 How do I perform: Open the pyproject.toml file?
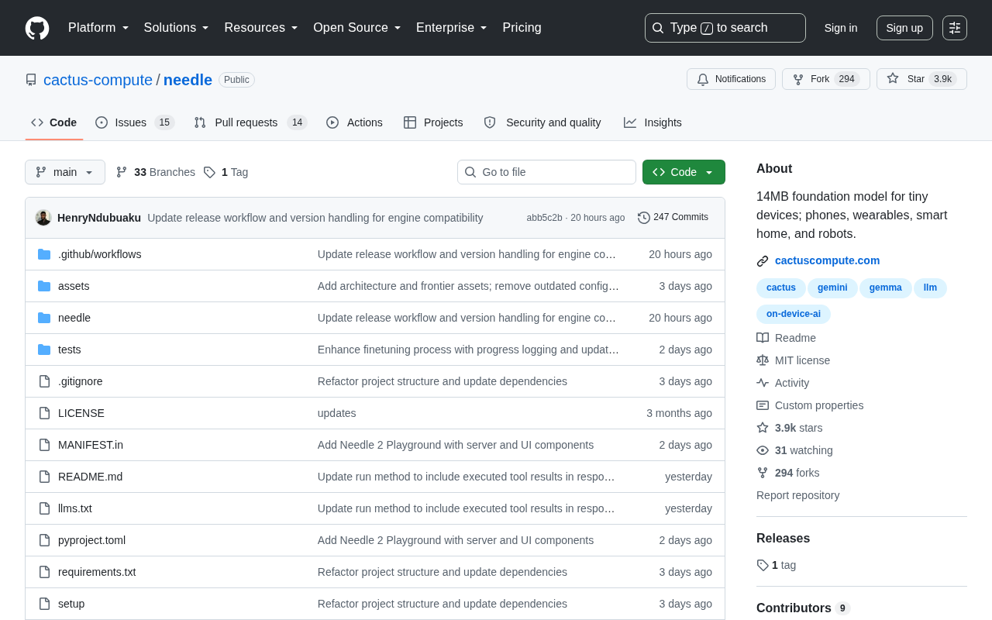point(91,540)
